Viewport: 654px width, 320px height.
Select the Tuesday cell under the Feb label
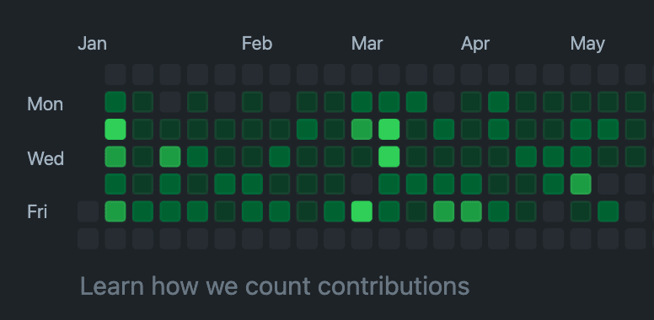(252, 129)
